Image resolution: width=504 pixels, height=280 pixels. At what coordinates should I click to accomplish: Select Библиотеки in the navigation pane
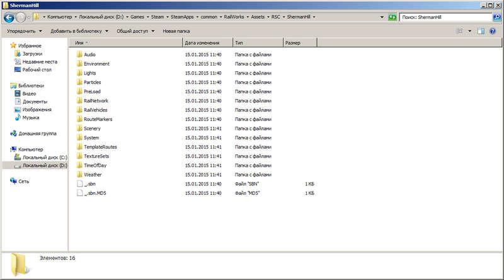[31, 86]
